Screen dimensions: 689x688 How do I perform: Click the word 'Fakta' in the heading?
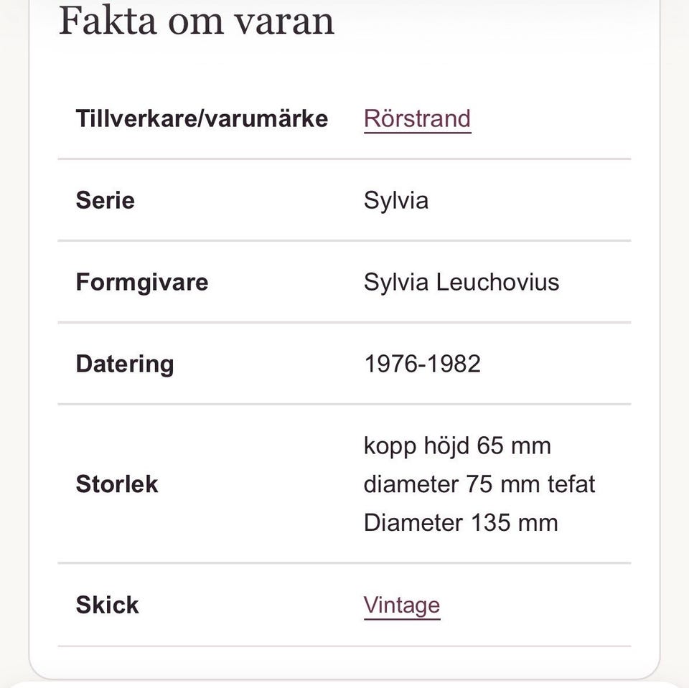tap(108, 21)
